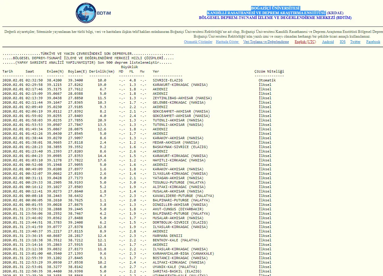This screenshot has width=383, height=276.
Task: Click the Otomatik solution quality entry
Action: (267, 80)
